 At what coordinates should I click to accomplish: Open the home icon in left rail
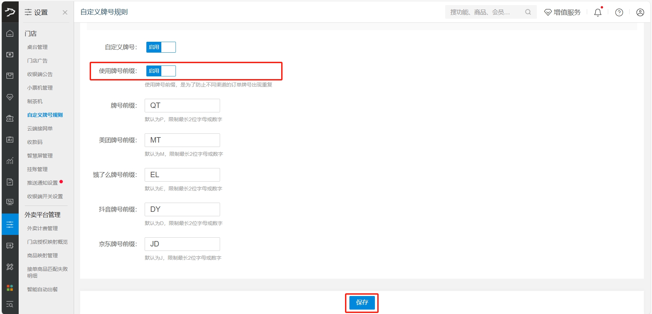pyautogui.click(x=10, y=33)
